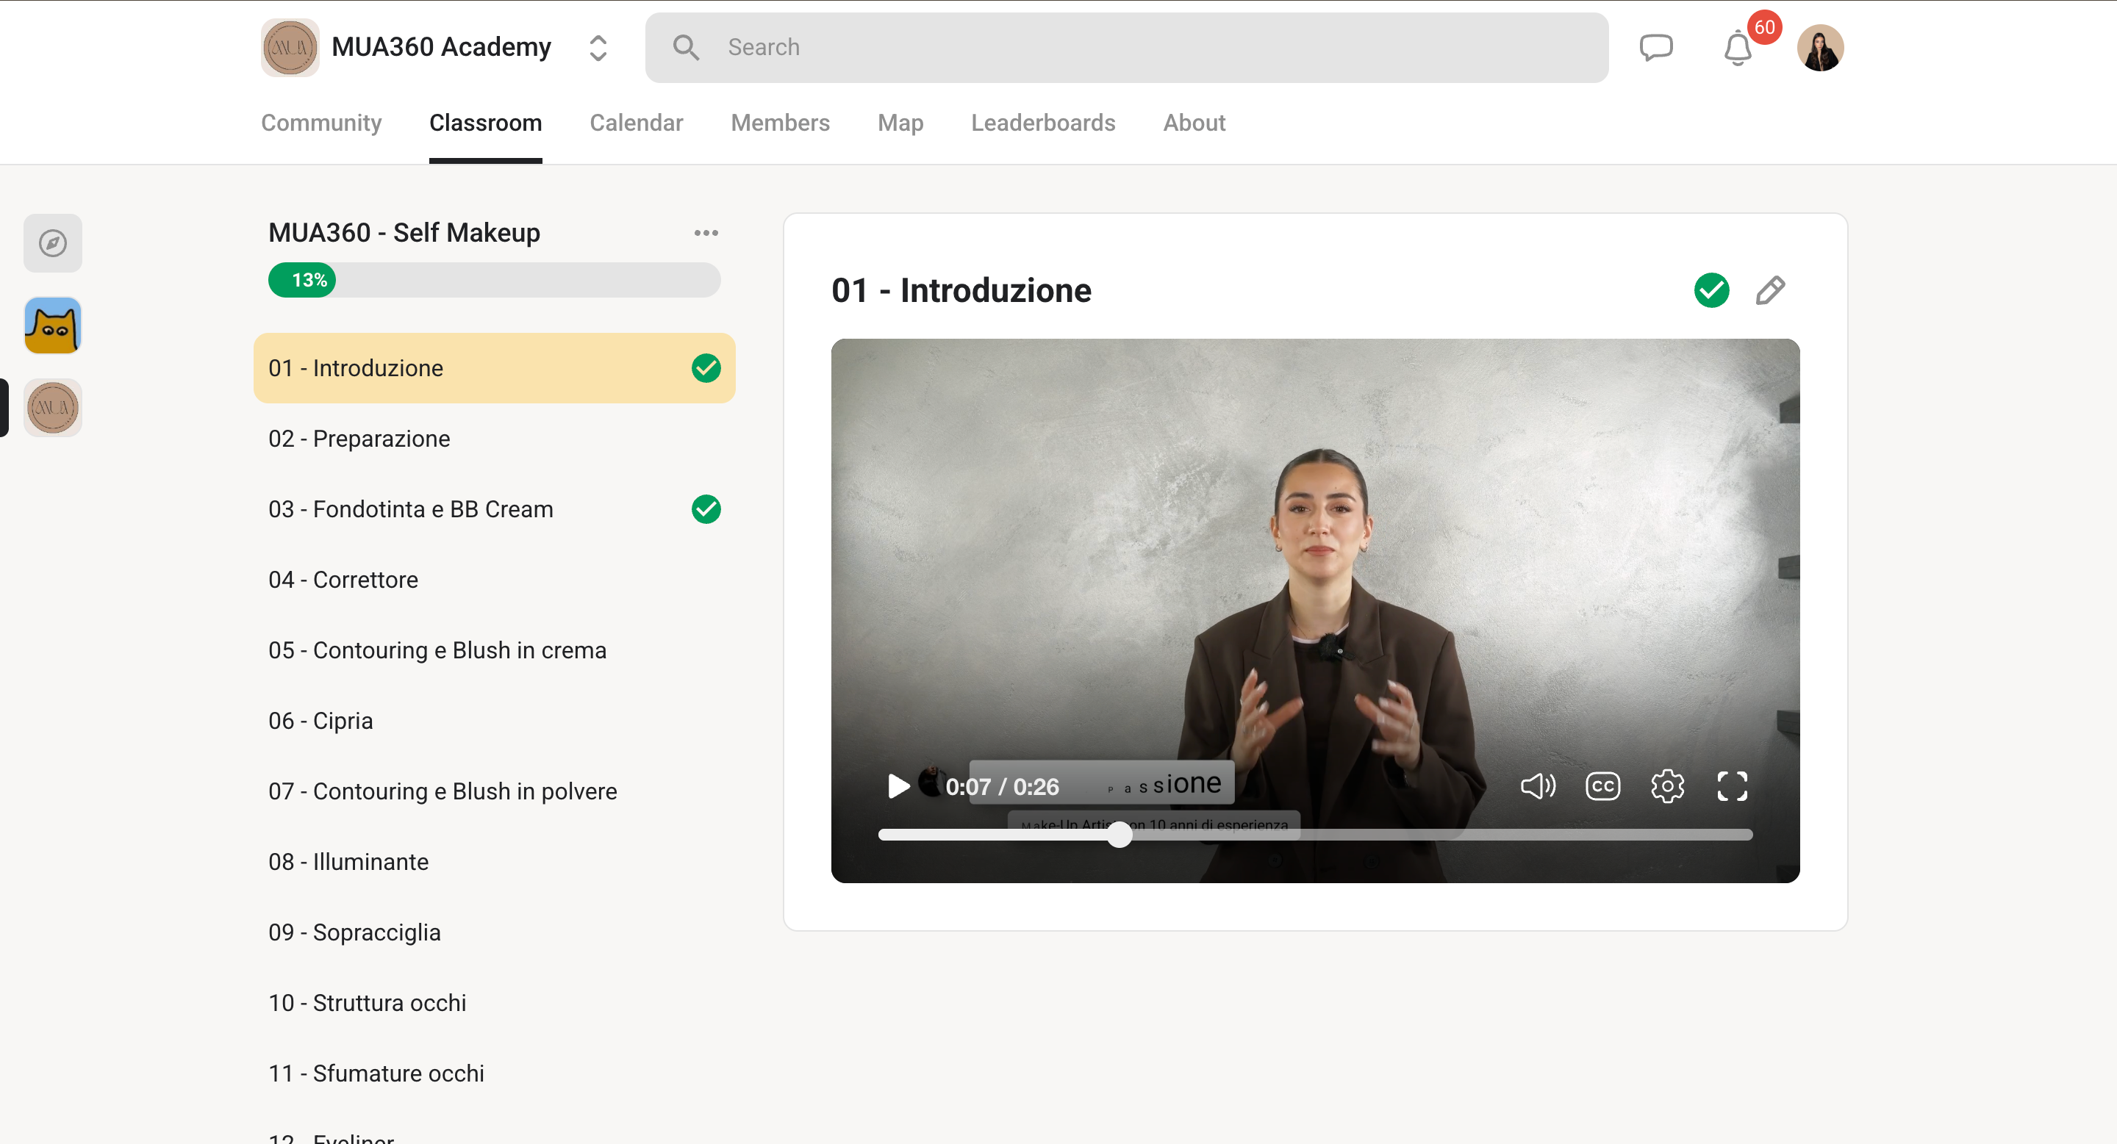The height and width of the screenshot is (1144, 2117).
Task: Open lesson 08 - Illuminante
Action: coord(494,863)
